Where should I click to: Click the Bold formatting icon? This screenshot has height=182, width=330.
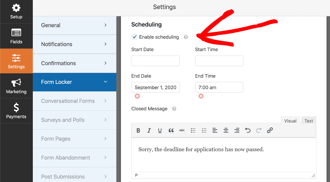(x=138, y=130)
